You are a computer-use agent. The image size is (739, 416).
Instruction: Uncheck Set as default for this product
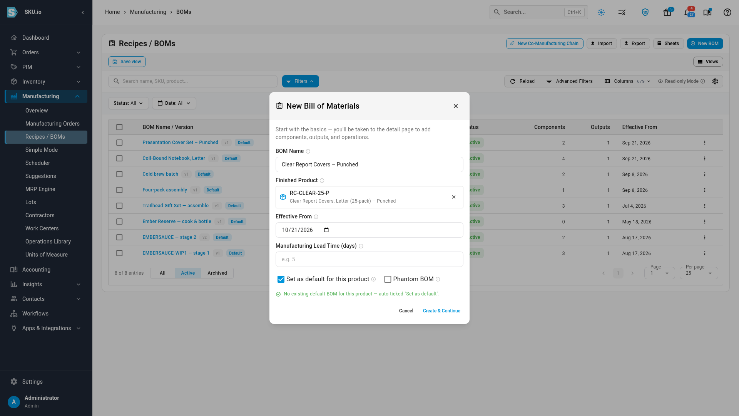pos(281,279)
